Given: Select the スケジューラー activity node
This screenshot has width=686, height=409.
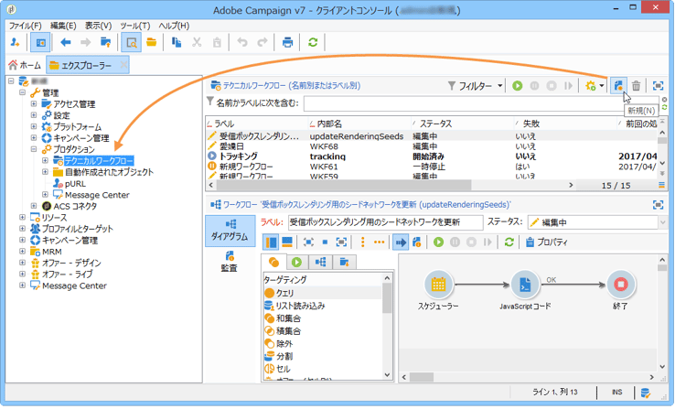Looking at the screenshot, I should (438, 285).
